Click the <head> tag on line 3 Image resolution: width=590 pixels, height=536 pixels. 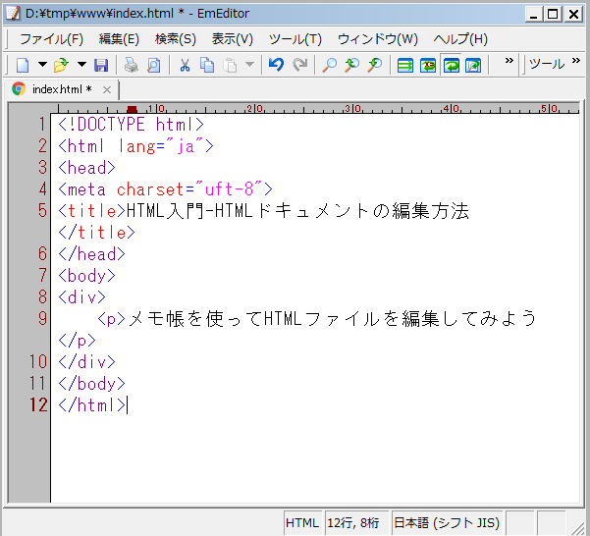[x=87, y=168]
